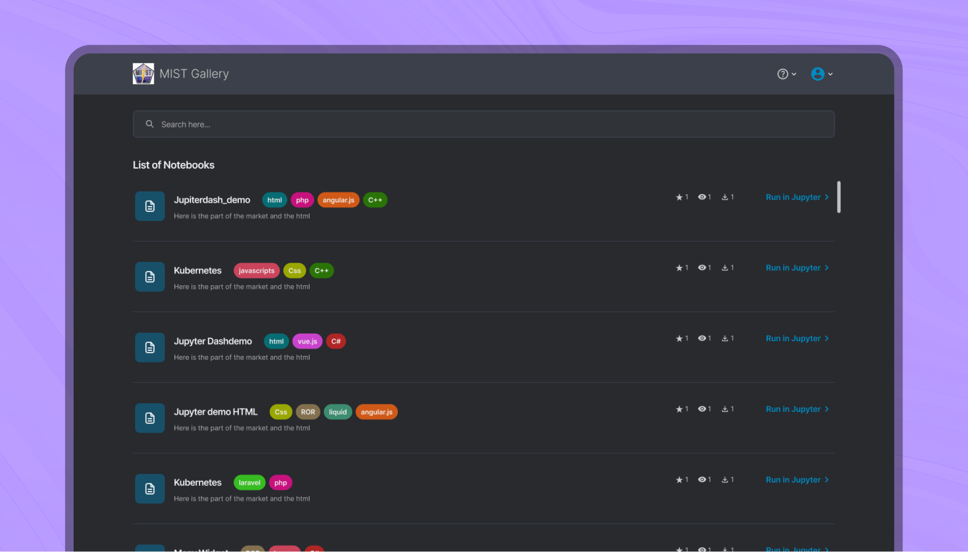Click the search magnifier icon
968x552 pixels.
click(150, 124)
